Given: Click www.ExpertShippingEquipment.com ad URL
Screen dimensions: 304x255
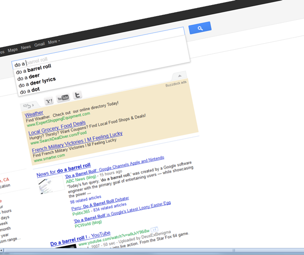Looking at the screenshot, I should click(58, 119).
